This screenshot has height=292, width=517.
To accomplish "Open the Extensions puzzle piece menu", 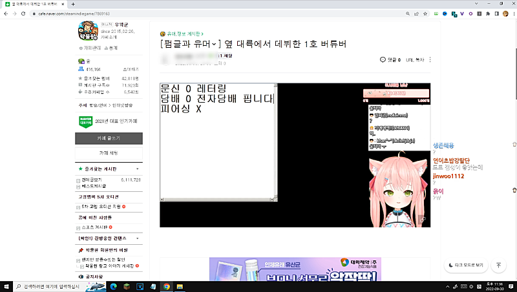I will 488,14.
